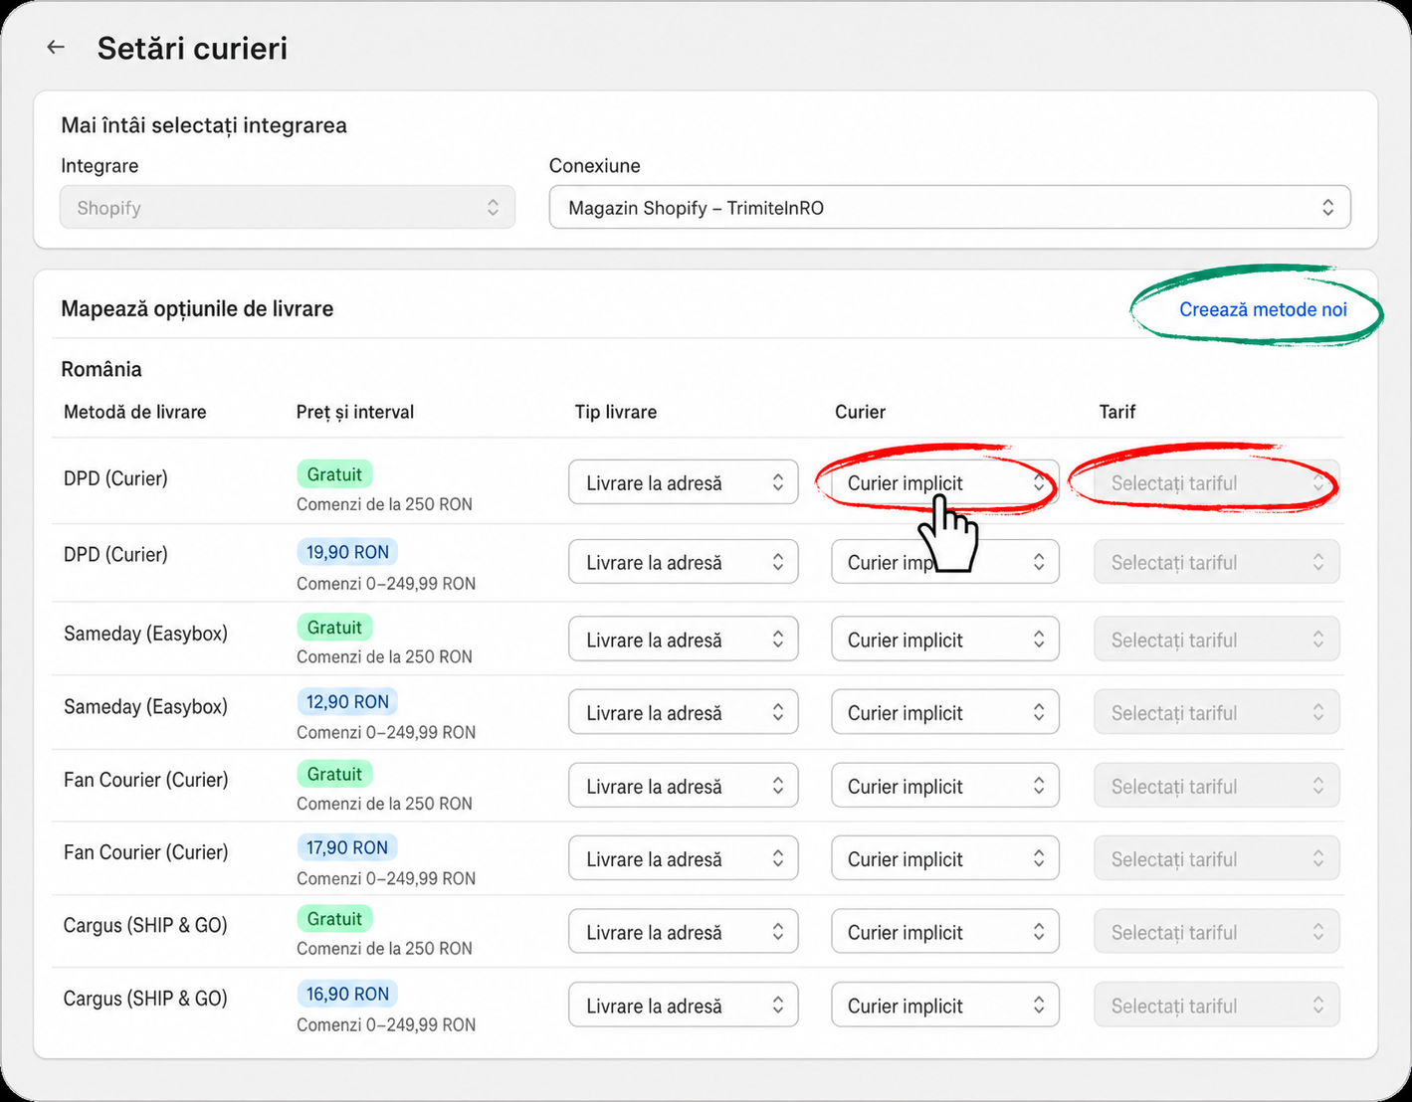This screenshot has height=1102, width=1412.
Task: Open Tip livrare dropdown for DPD 19,90 RON
Action: coord(684,562)
